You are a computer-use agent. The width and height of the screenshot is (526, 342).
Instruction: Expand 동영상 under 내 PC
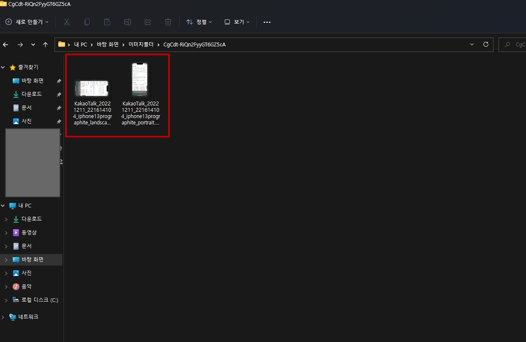pos(6,233)
